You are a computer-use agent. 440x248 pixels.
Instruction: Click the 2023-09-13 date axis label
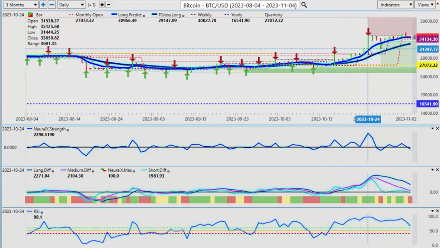click(x=196, y=119)
